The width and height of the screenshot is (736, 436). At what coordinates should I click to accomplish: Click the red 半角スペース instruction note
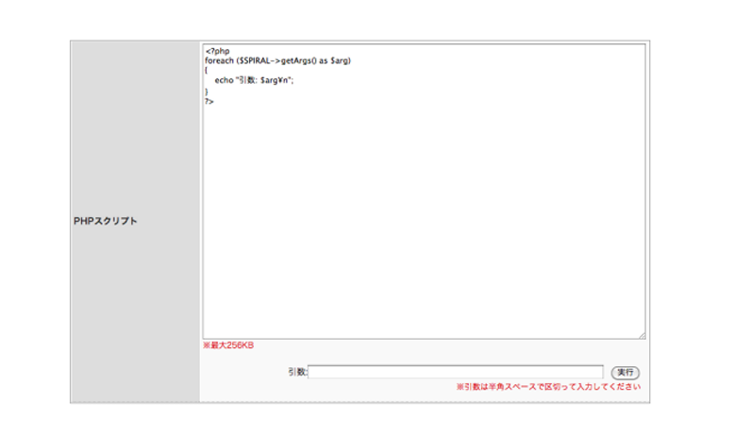548,387
